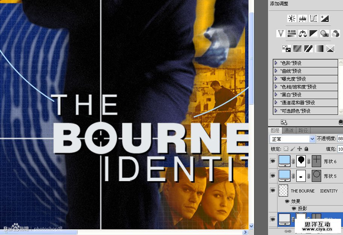This screenshot has height=235, width=343.
Task: Hide the 形状 5 layer
Action: (x=273, y=176)
